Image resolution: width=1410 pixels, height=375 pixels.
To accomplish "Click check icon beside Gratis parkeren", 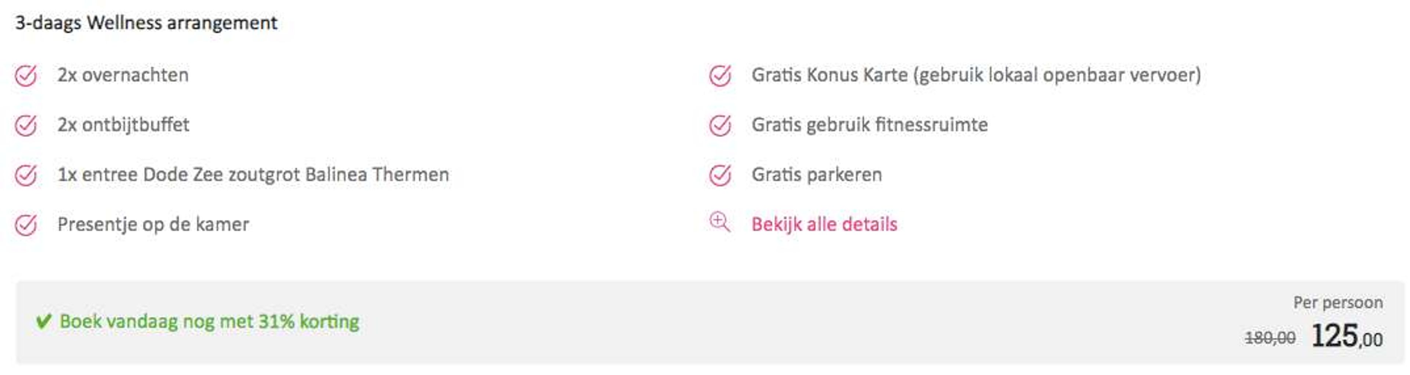I will coord(720,175).
